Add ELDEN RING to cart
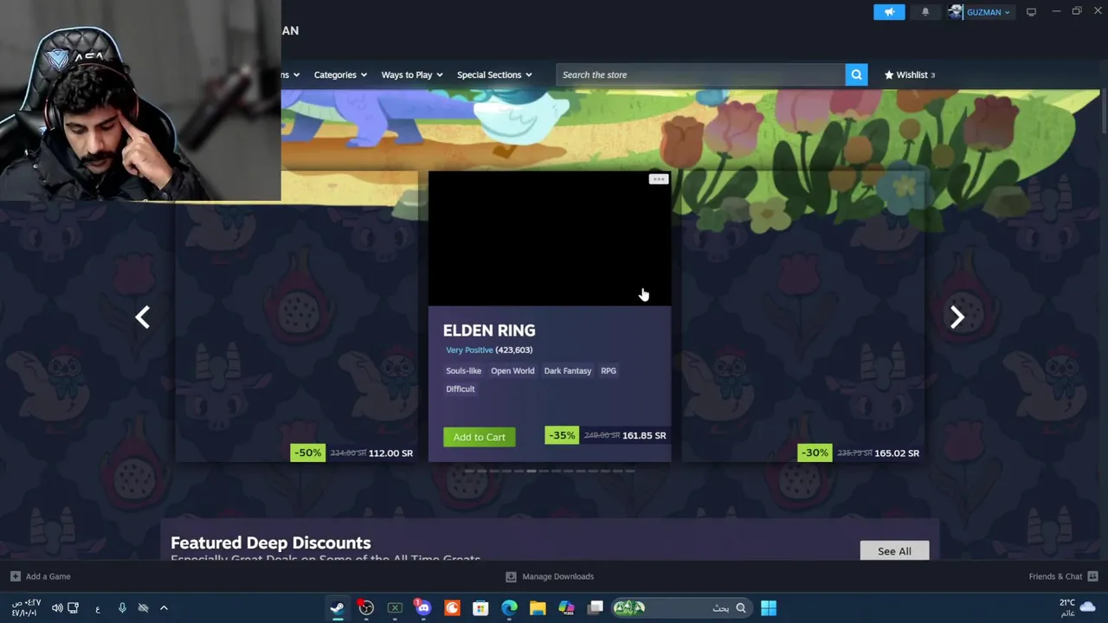 pos(480,437)
